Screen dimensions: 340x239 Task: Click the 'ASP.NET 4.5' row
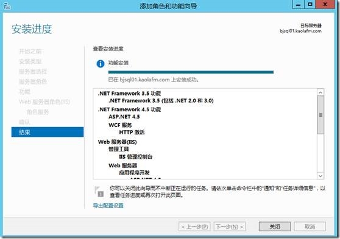click(124, 117)
